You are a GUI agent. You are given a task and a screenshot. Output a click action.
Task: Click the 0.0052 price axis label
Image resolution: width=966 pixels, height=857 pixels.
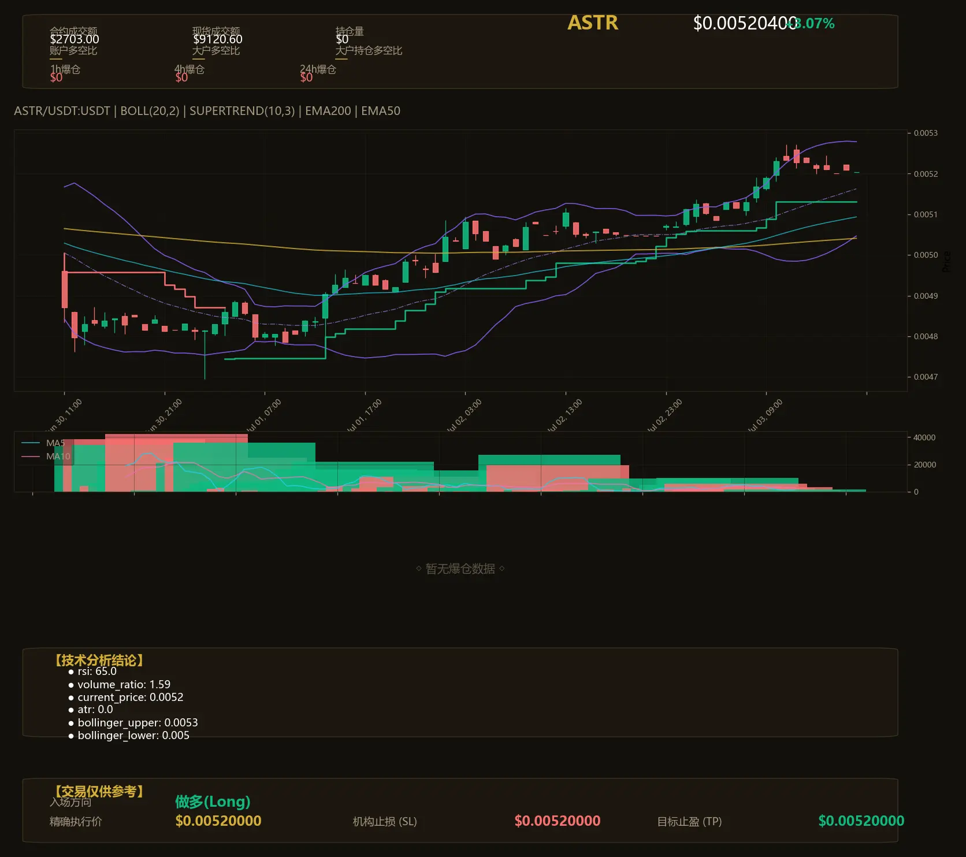926,174
